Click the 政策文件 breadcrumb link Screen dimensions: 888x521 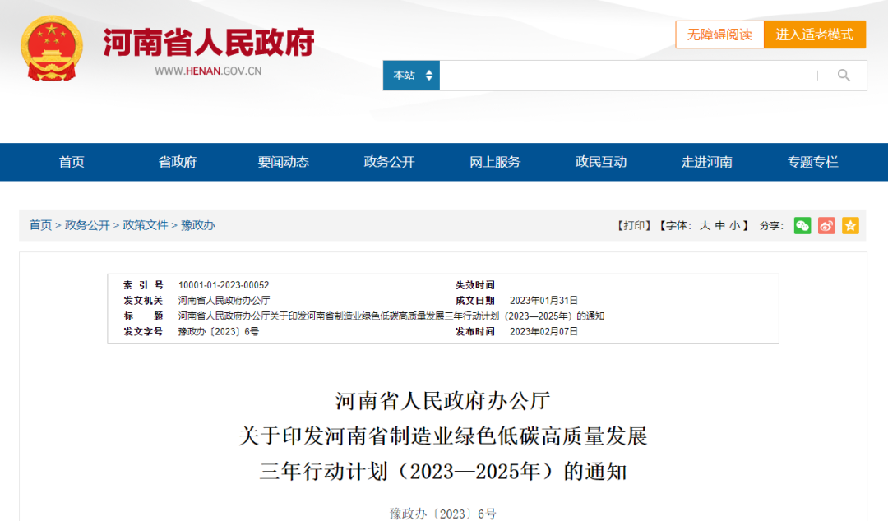pyautogui.click(x=146, y=225)
